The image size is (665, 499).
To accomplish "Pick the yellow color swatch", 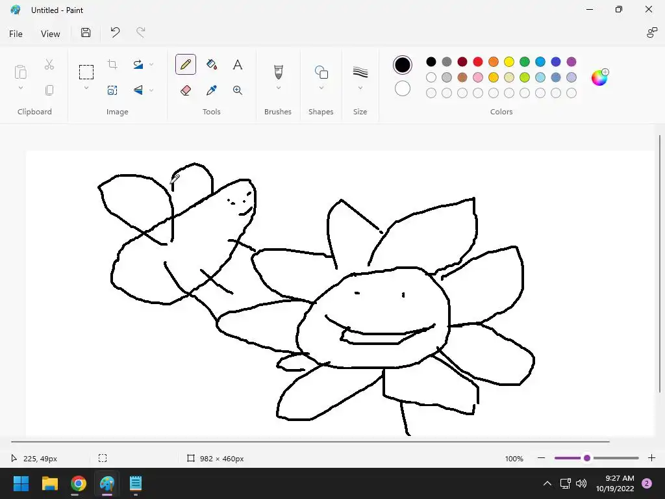I will pos(509,62).
